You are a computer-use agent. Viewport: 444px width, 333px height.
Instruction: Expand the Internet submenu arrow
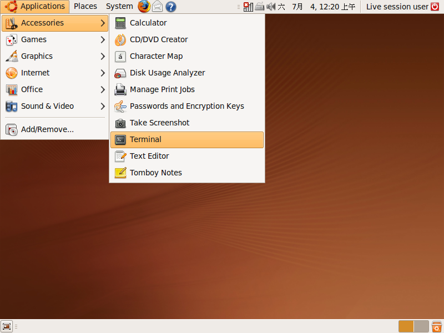pyautogui.click(x=103, y=73)
